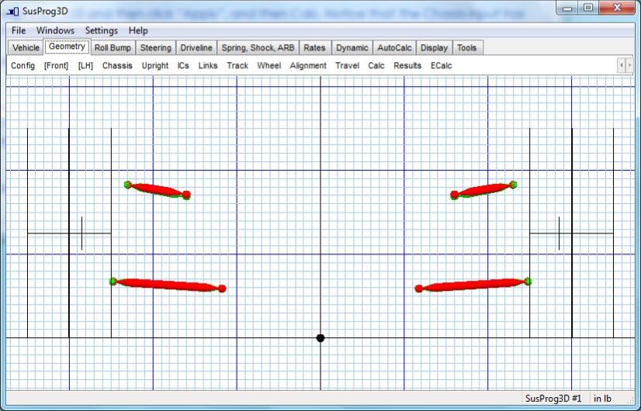This screenshot has width=641, height=411.
Task: Click the Results toolbar button
Action: click(x=407, y=66)
